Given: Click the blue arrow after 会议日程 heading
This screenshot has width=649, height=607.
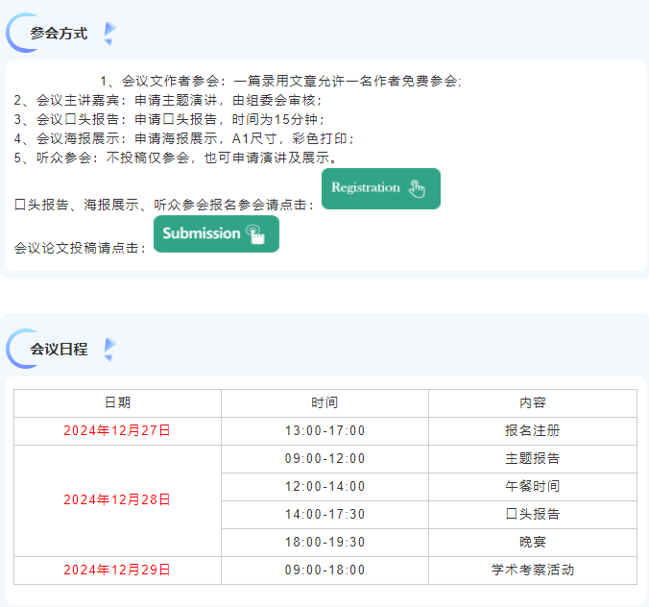Looking at the screenshot, I should tap(109, 350).
